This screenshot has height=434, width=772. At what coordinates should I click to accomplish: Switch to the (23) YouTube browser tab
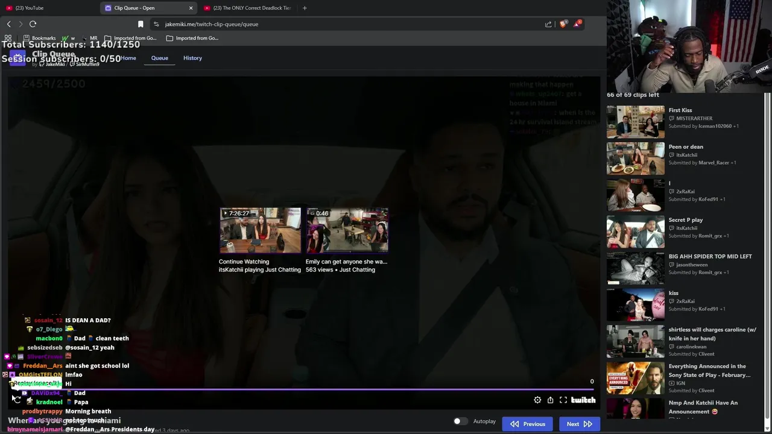click(x=48, y=8)
